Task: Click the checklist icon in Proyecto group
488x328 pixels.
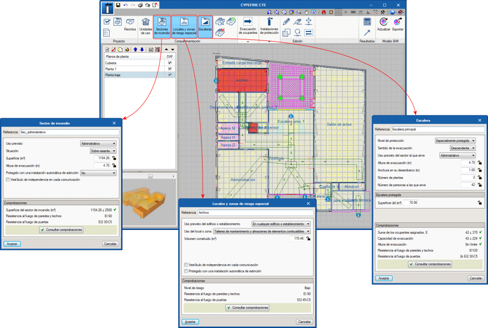Action: click(x=107, y=32)
